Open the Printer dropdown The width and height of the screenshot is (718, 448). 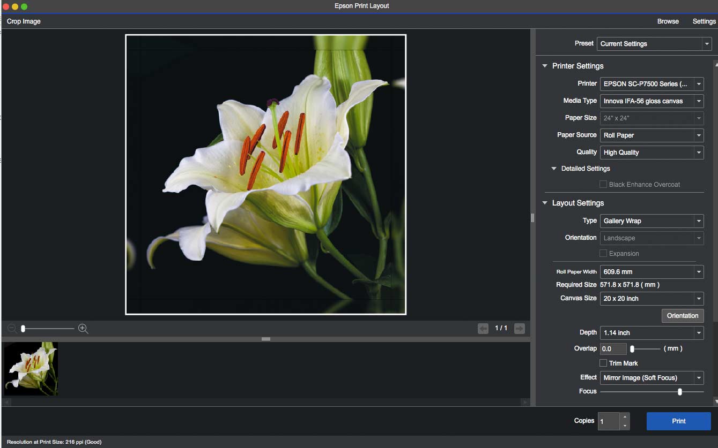(x=652, y=83)
